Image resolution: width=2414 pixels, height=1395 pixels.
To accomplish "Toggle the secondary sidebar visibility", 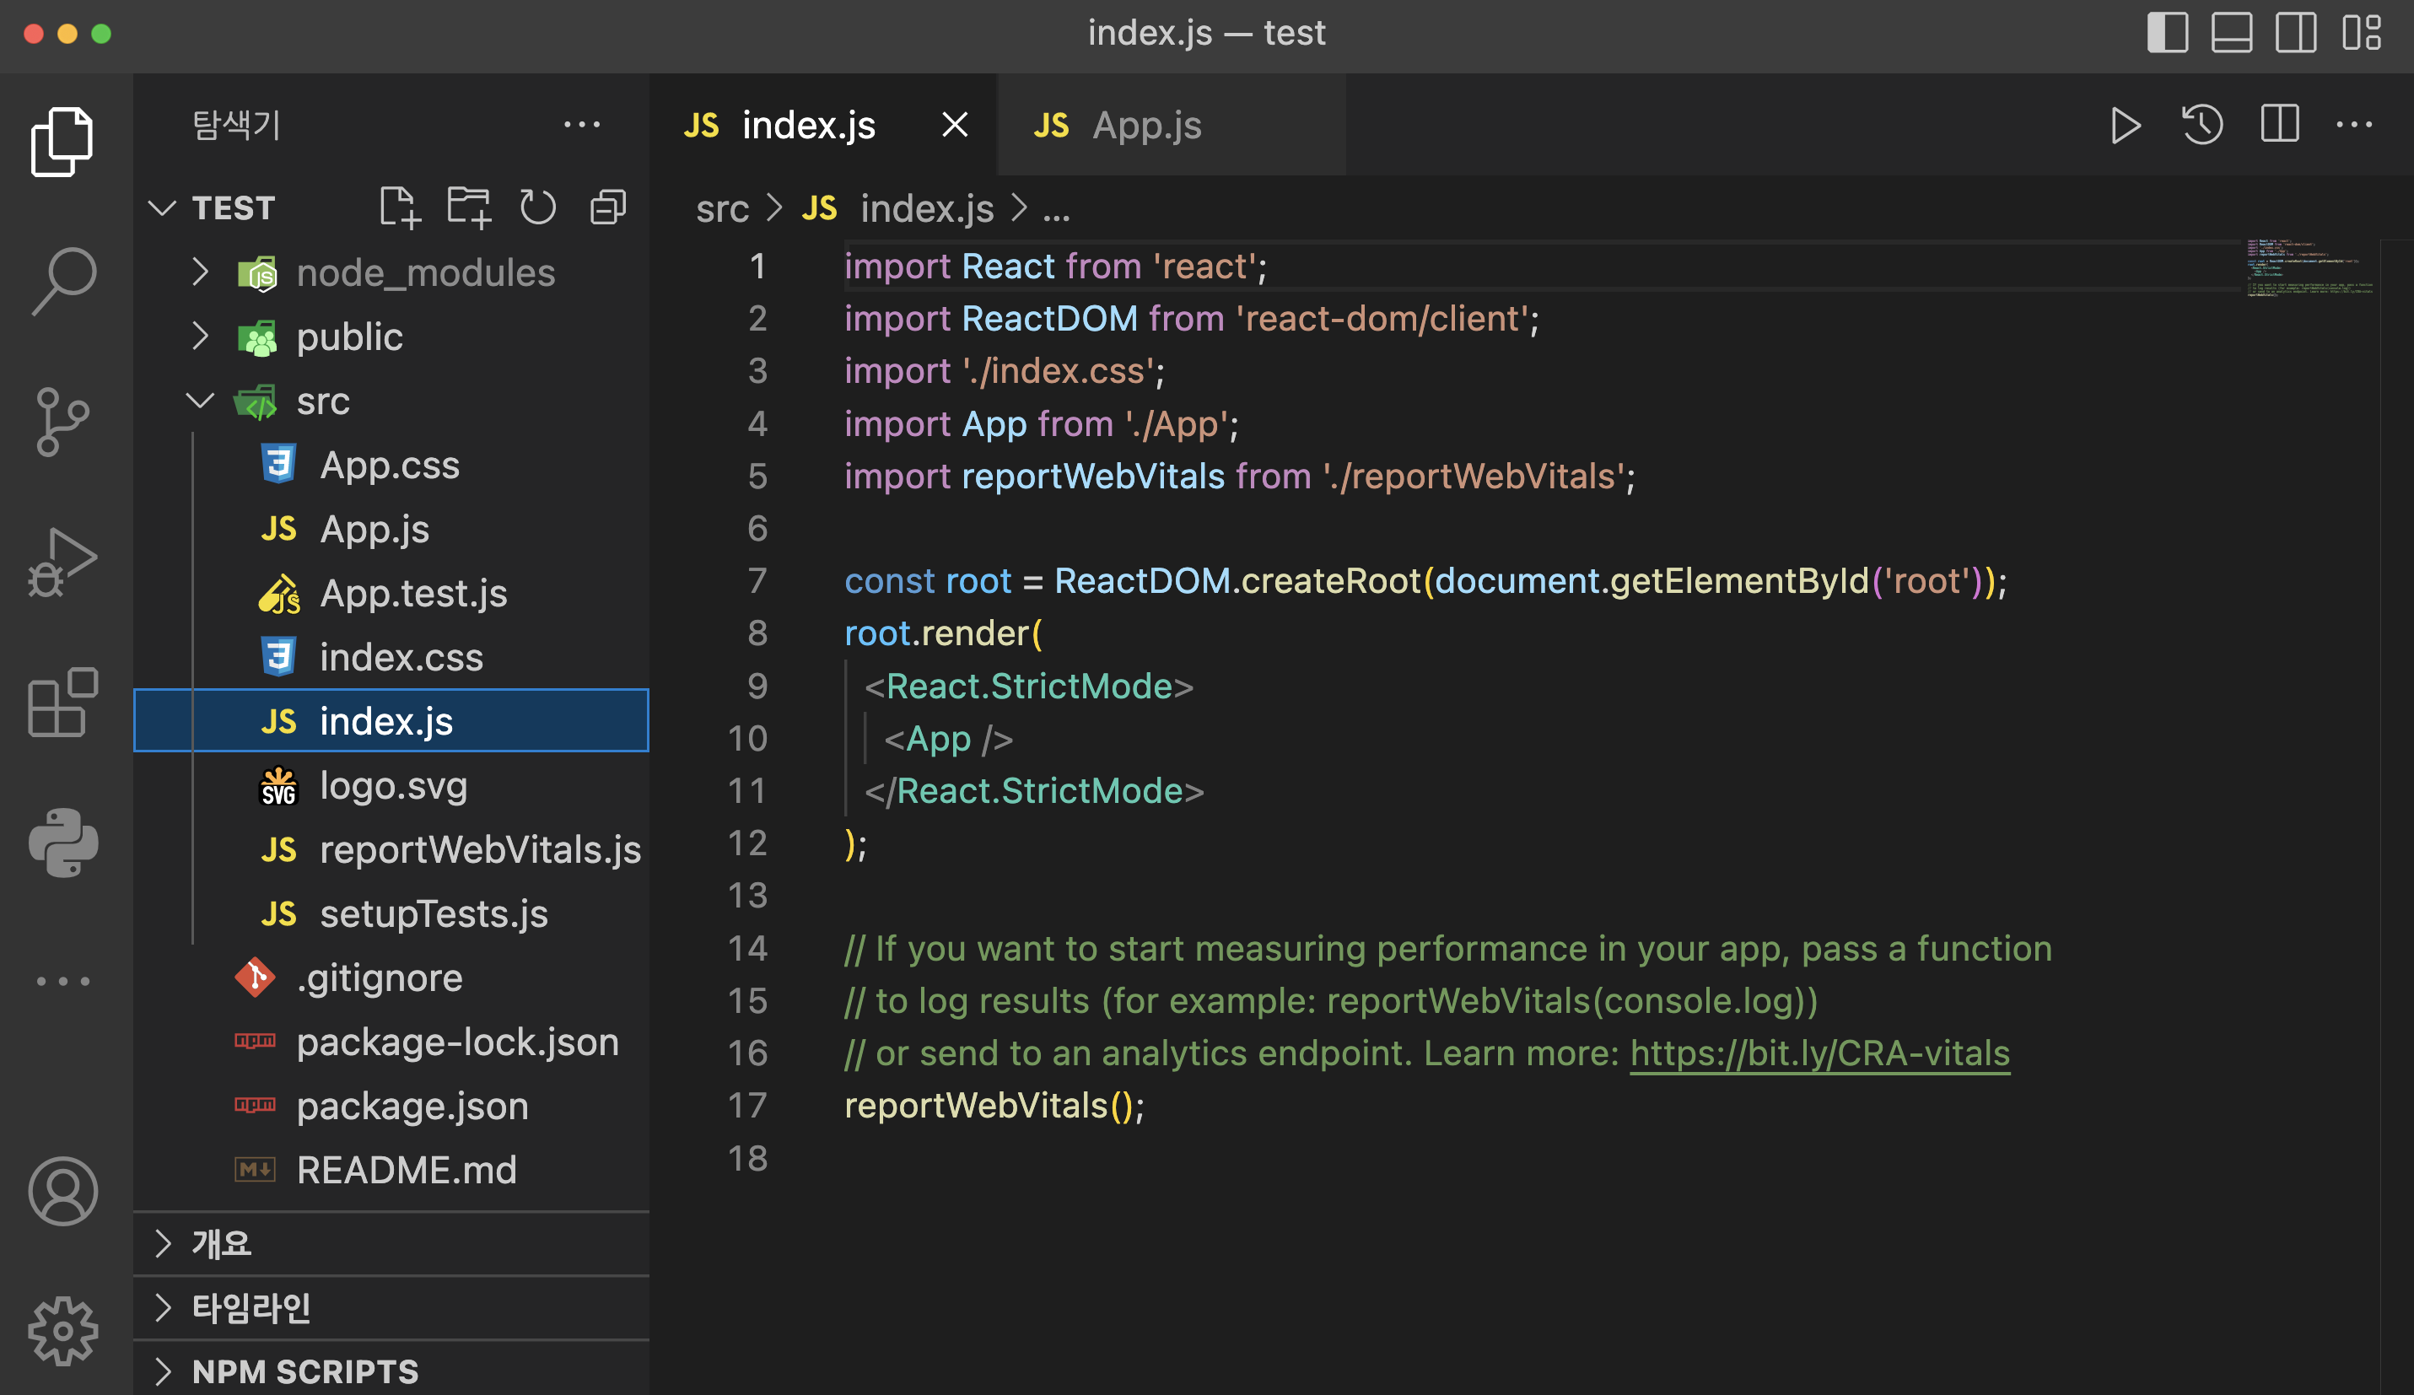I will [2296, 34].
